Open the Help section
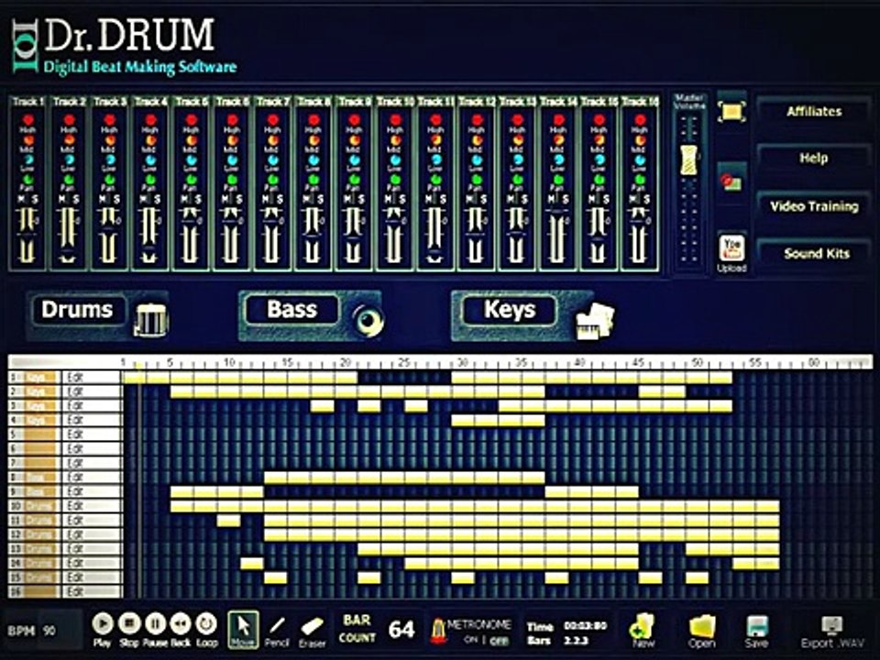This screenshot has width=880, height=660. pyautogui.click(x=814, y=159)
